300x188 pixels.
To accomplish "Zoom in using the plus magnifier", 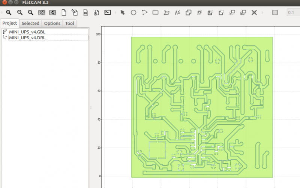I will [x=31, y=12].
